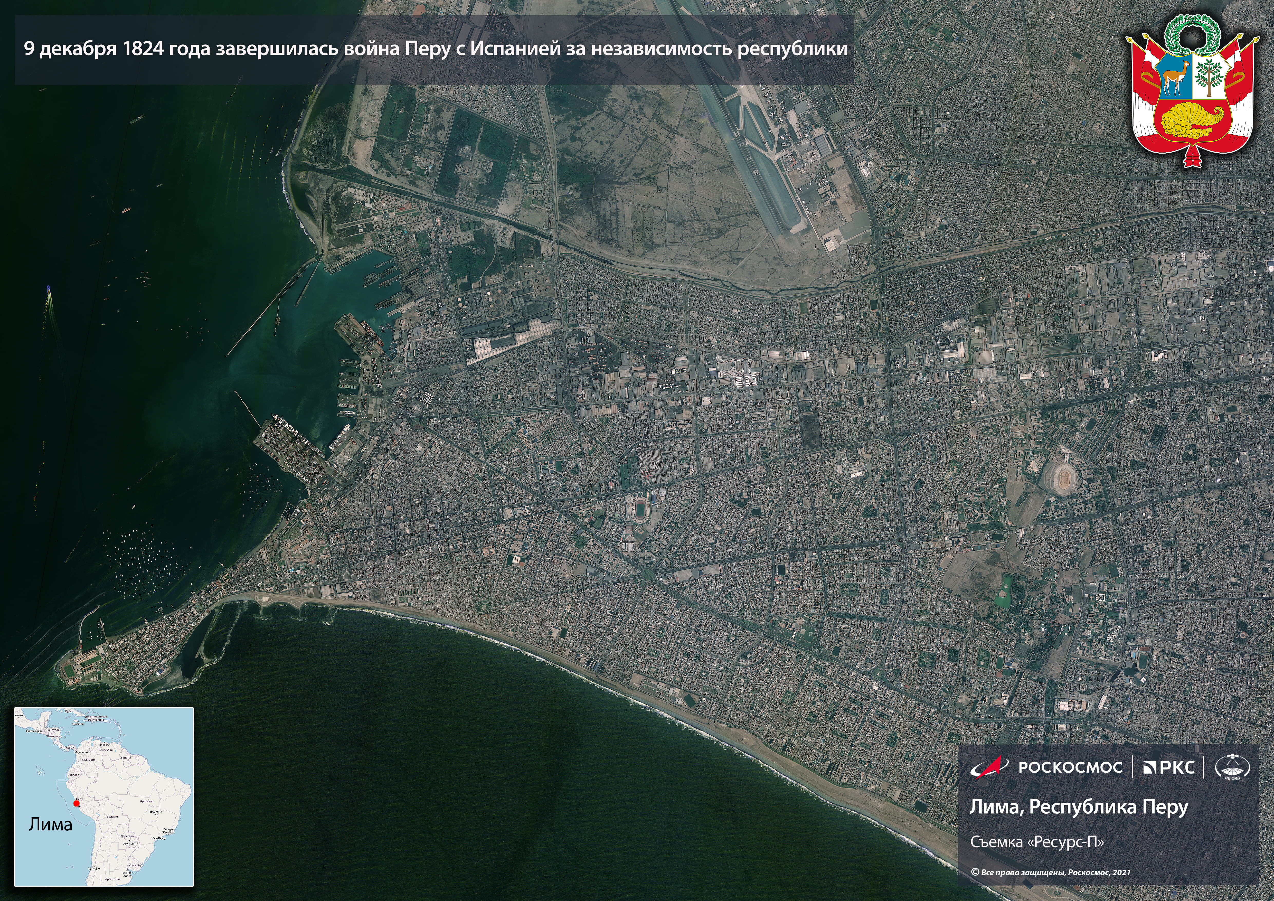Image resolution: width=1274 pixels, height=901 pixels.
Task: Click the large 'Лима' label on the inset map
Action: (51, 824)
